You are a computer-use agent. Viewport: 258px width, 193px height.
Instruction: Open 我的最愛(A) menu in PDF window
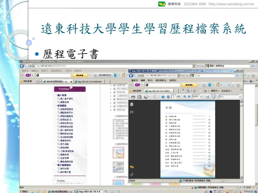point(161,80)
